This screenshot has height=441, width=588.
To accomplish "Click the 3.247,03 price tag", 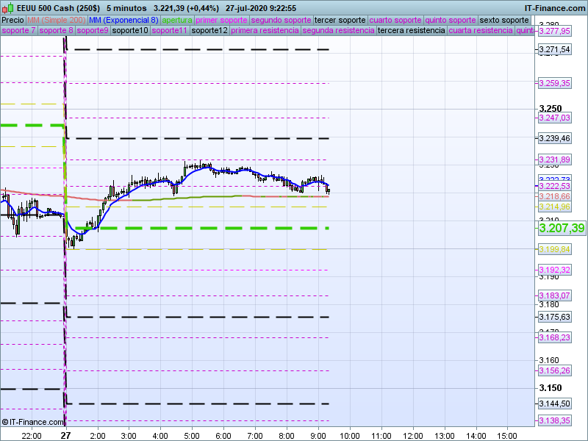I will pyautogui.click(x=554, y=118).
